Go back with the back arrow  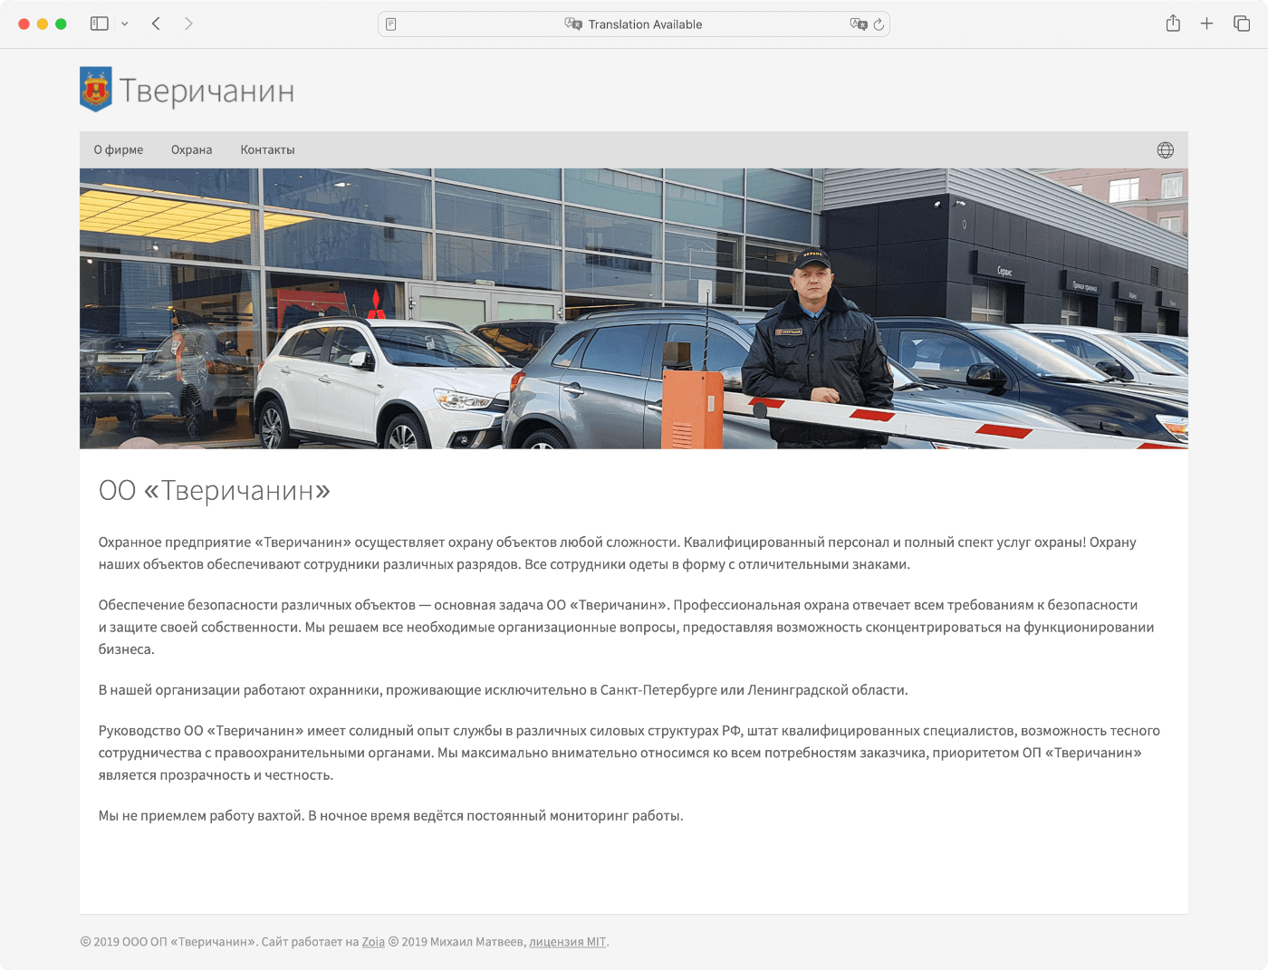[x=156, y=24]
